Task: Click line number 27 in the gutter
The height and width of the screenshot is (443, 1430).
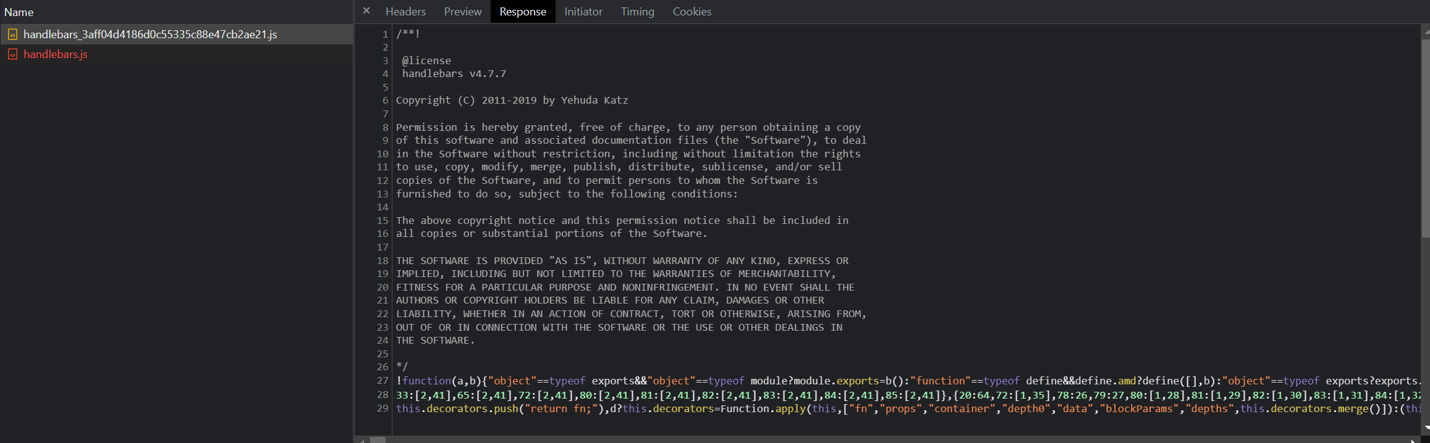Action: point(383,381)
